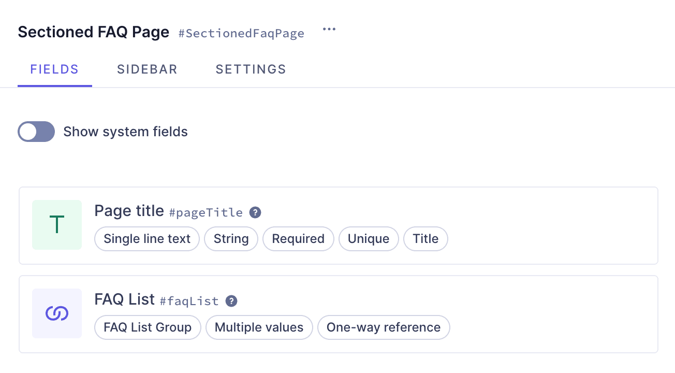The image size is (675, 373).
Task: Switch to the SIDEBAR tab
Action: (147, 69)
